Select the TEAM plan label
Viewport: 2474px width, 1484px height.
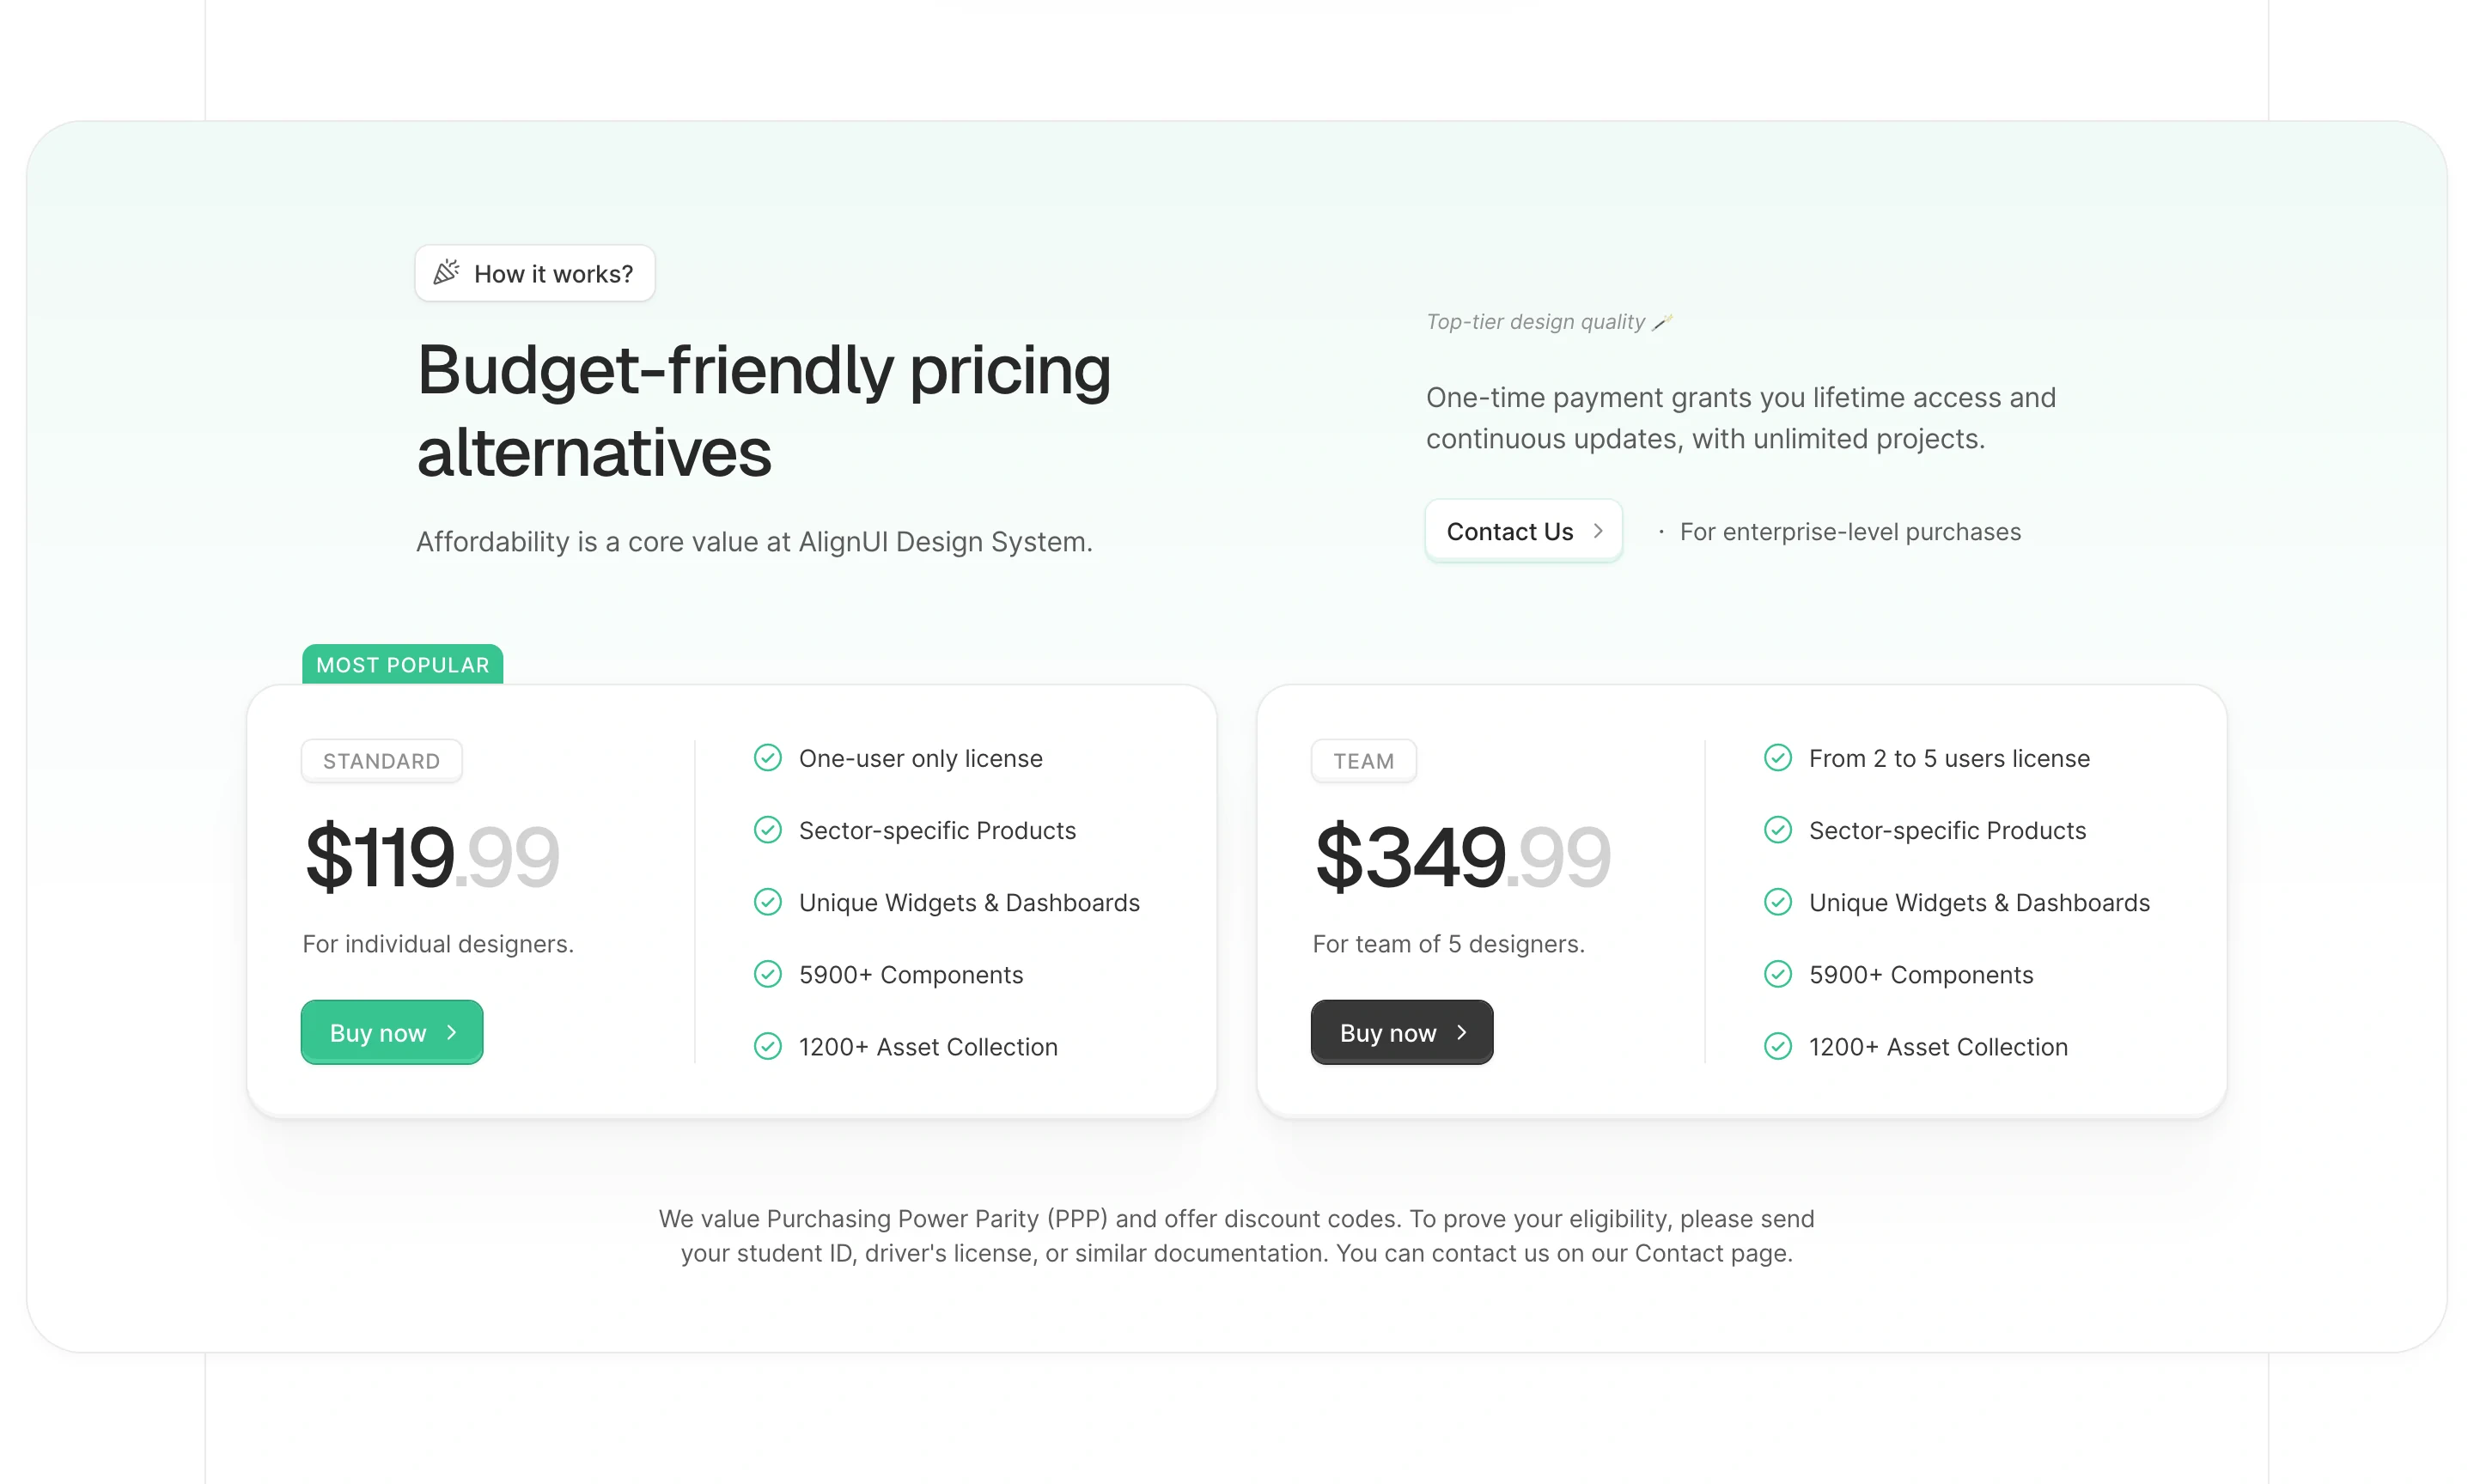tap(1363, 760)
